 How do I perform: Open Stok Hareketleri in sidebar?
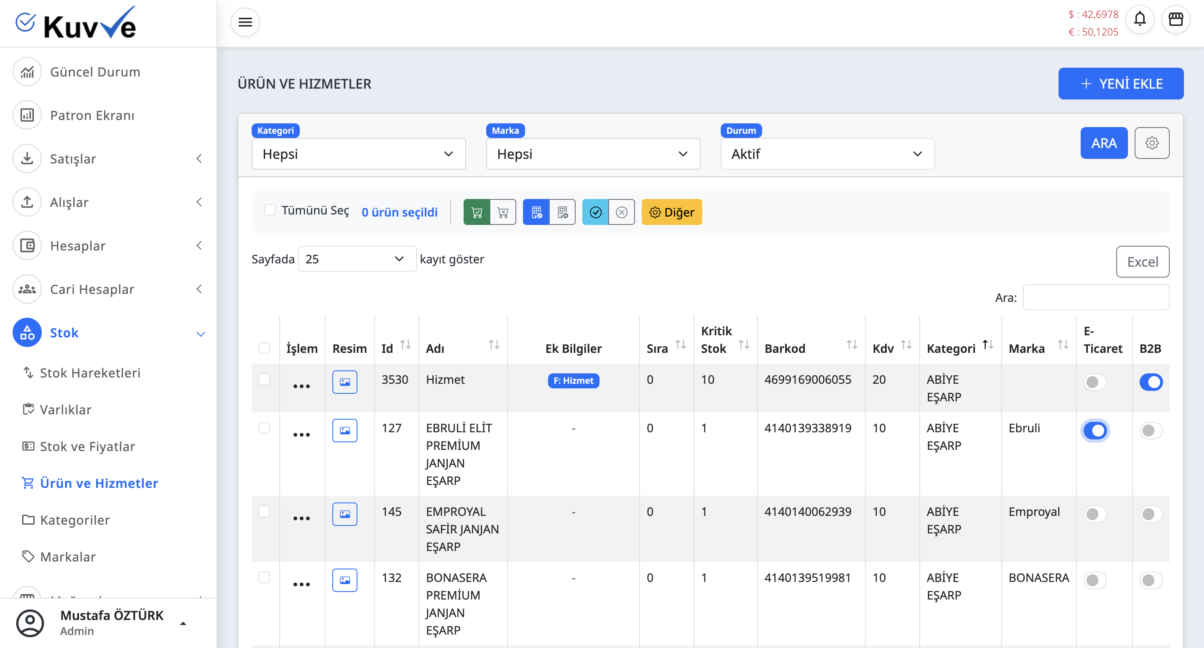90,373
